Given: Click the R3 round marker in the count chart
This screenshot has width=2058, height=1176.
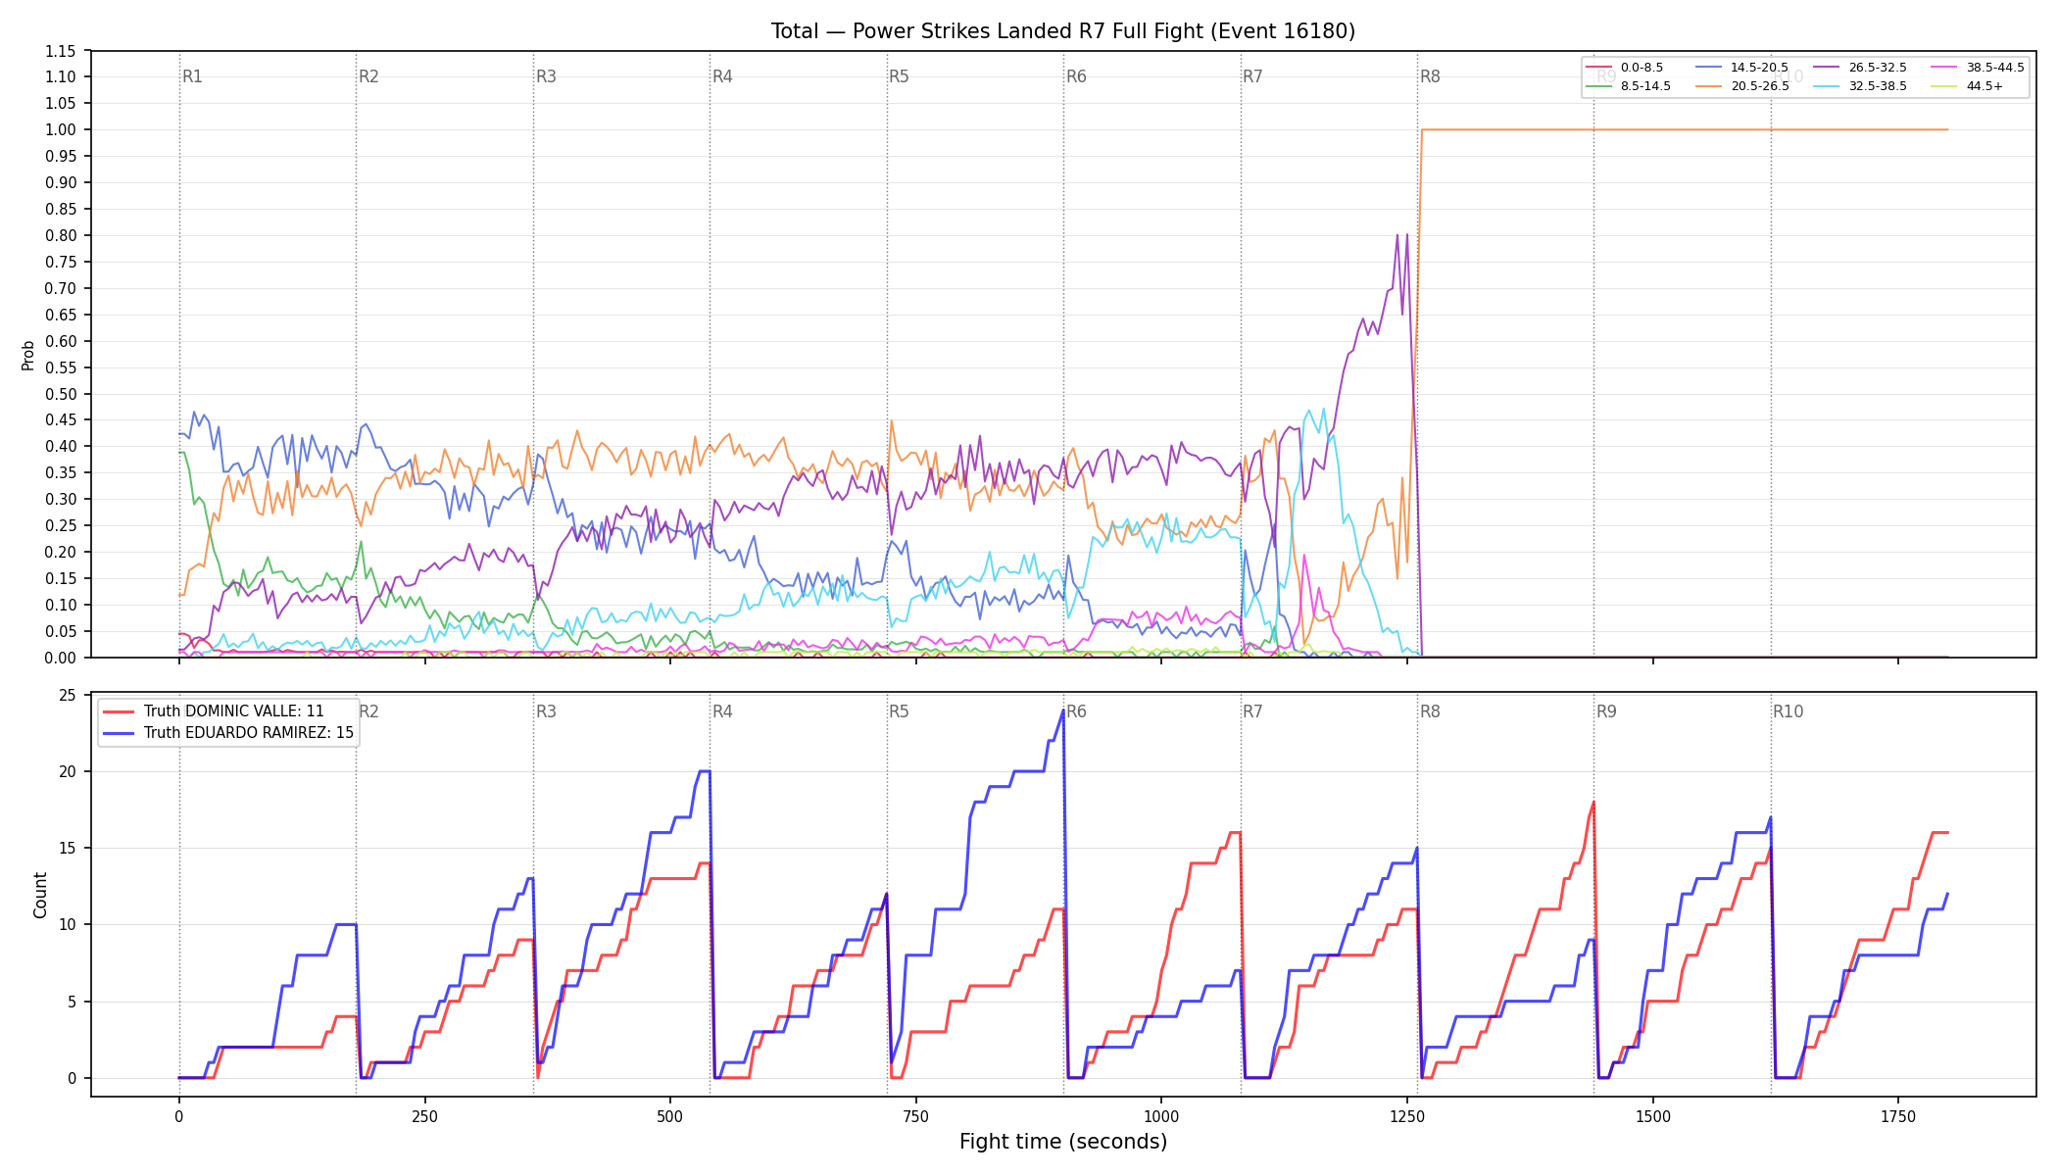Looking at the screenshot, I should click(x=546, y=711).
